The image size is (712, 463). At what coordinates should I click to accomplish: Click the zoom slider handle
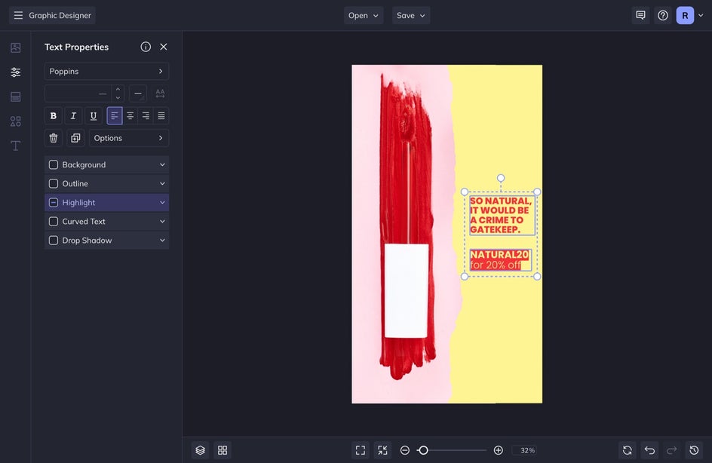(423, 450)
